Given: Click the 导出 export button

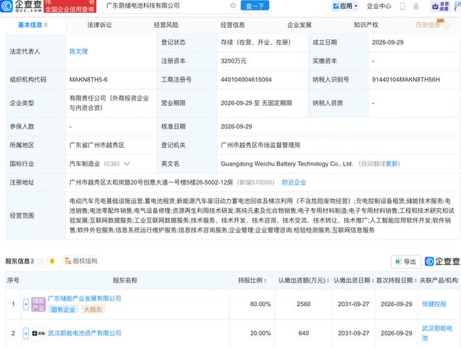Looking at the screenshot, I should click(406, 262).
